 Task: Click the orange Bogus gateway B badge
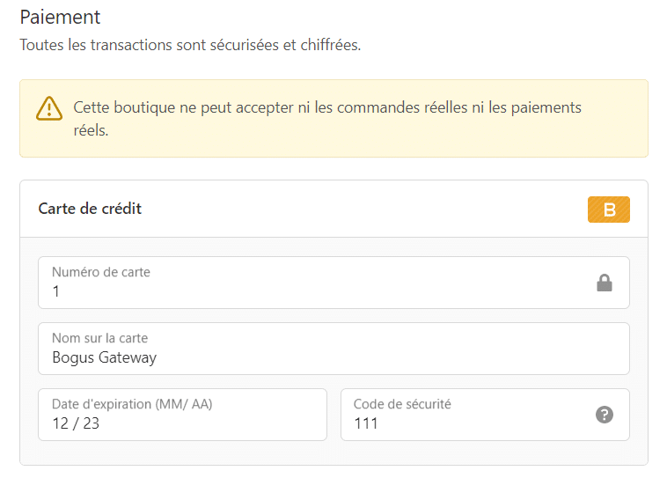[609, 210]
